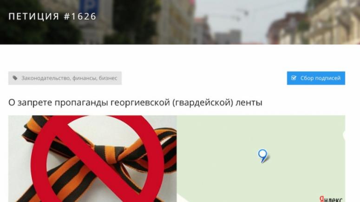Click the checkmark icon in Сбор подписей
This screenshot has height=202, width=360.
point(294,78)
